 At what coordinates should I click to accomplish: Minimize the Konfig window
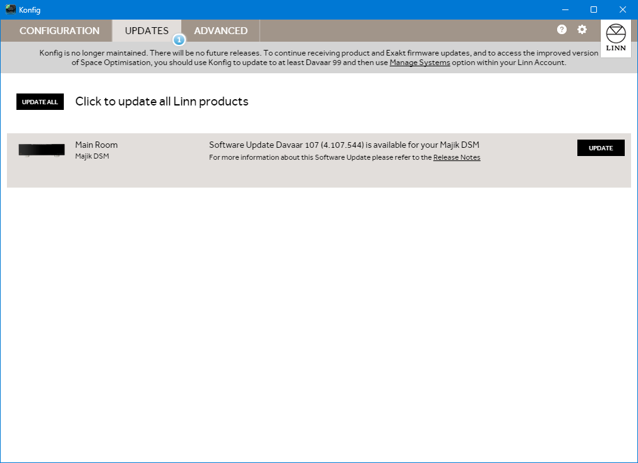pos(565,9)
